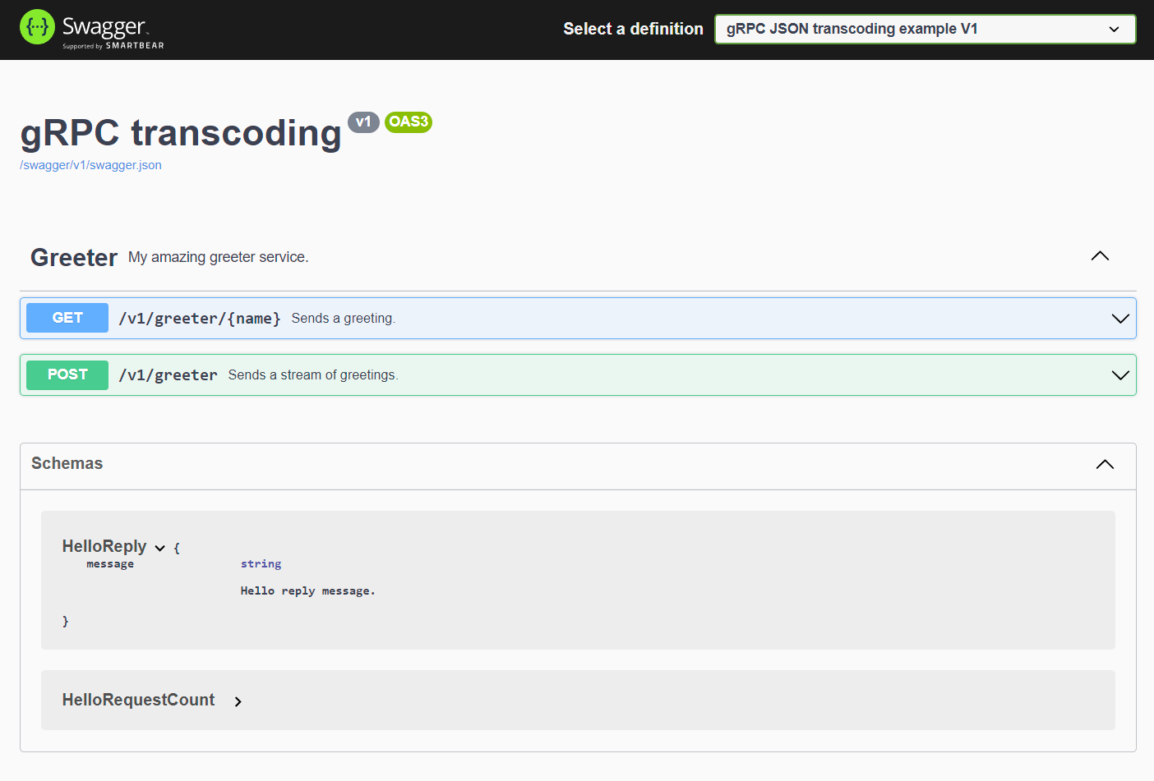Collapse the Schemas section
The height and width of the screenshot is (781, 1154).
coord(1105,464)
